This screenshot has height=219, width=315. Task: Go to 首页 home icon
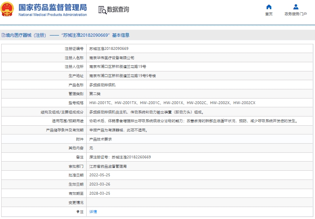269,7
